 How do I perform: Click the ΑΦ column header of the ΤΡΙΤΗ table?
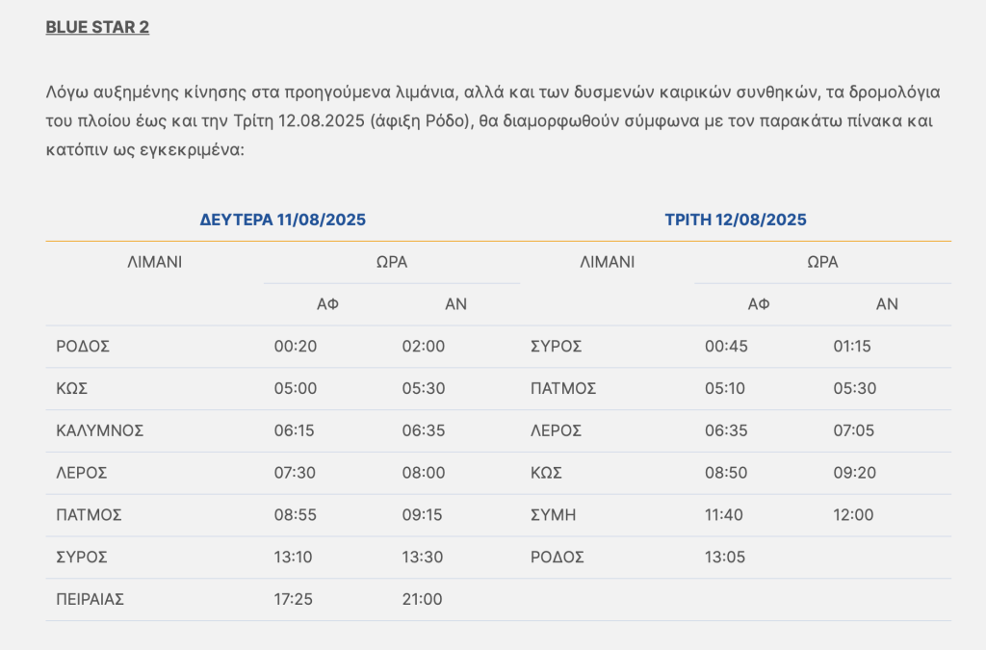tap(759, 304)
